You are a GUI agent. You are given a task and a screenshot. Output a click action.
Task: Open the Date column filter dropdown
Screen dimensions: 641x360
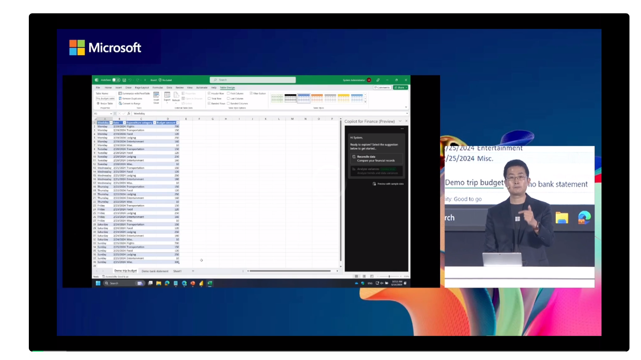click(124, 123)
